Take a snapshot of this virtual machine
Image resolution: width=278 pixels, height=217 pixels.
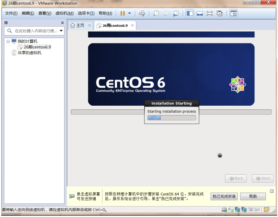156,13
